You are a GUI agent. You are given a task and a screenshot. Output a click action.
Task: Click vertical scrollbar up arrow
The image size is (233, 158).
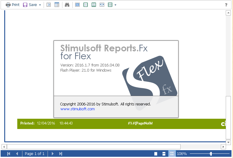(x=228, y=13)
